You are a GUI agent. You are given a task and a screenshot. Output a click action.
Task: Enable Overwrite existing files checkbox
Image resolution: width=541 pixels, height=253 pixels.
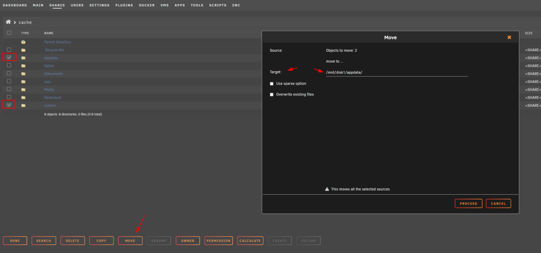pos(272,94)
